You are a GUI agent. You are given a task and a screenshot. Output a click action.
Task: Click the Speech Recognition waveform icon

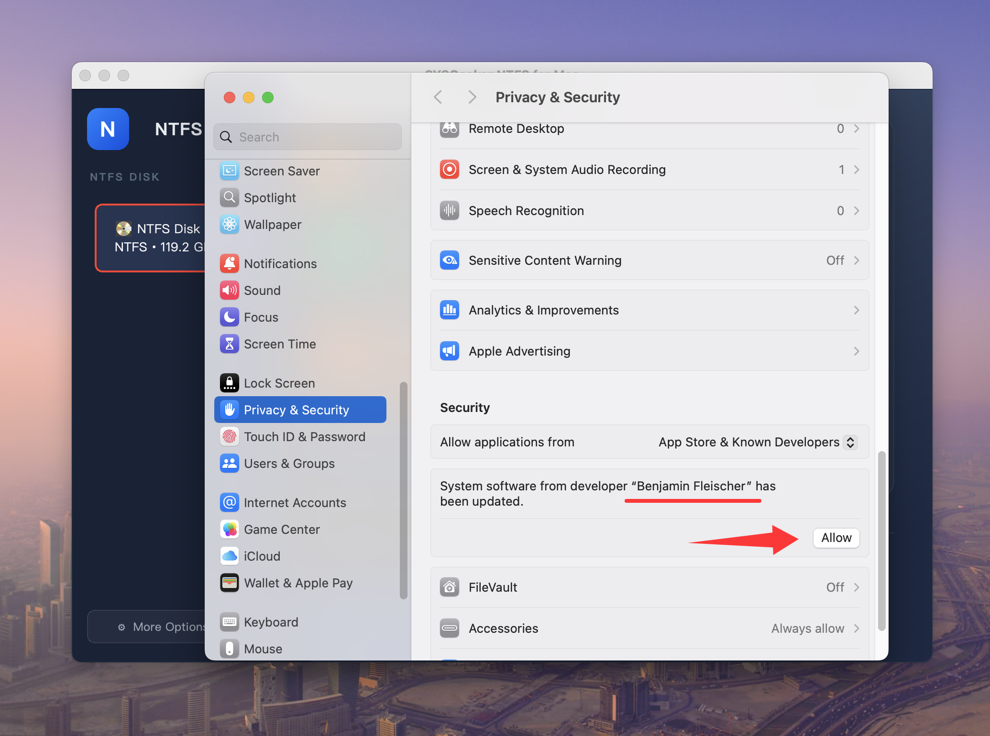coord(449,210)
